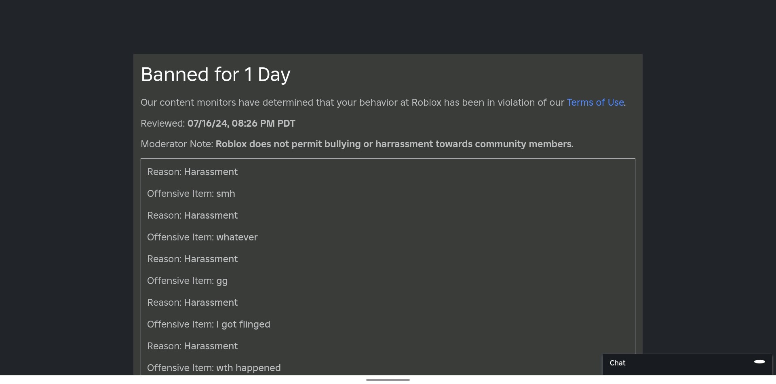
Task: Click the chat minimize oval icon
Action: (x=759, y=362)
